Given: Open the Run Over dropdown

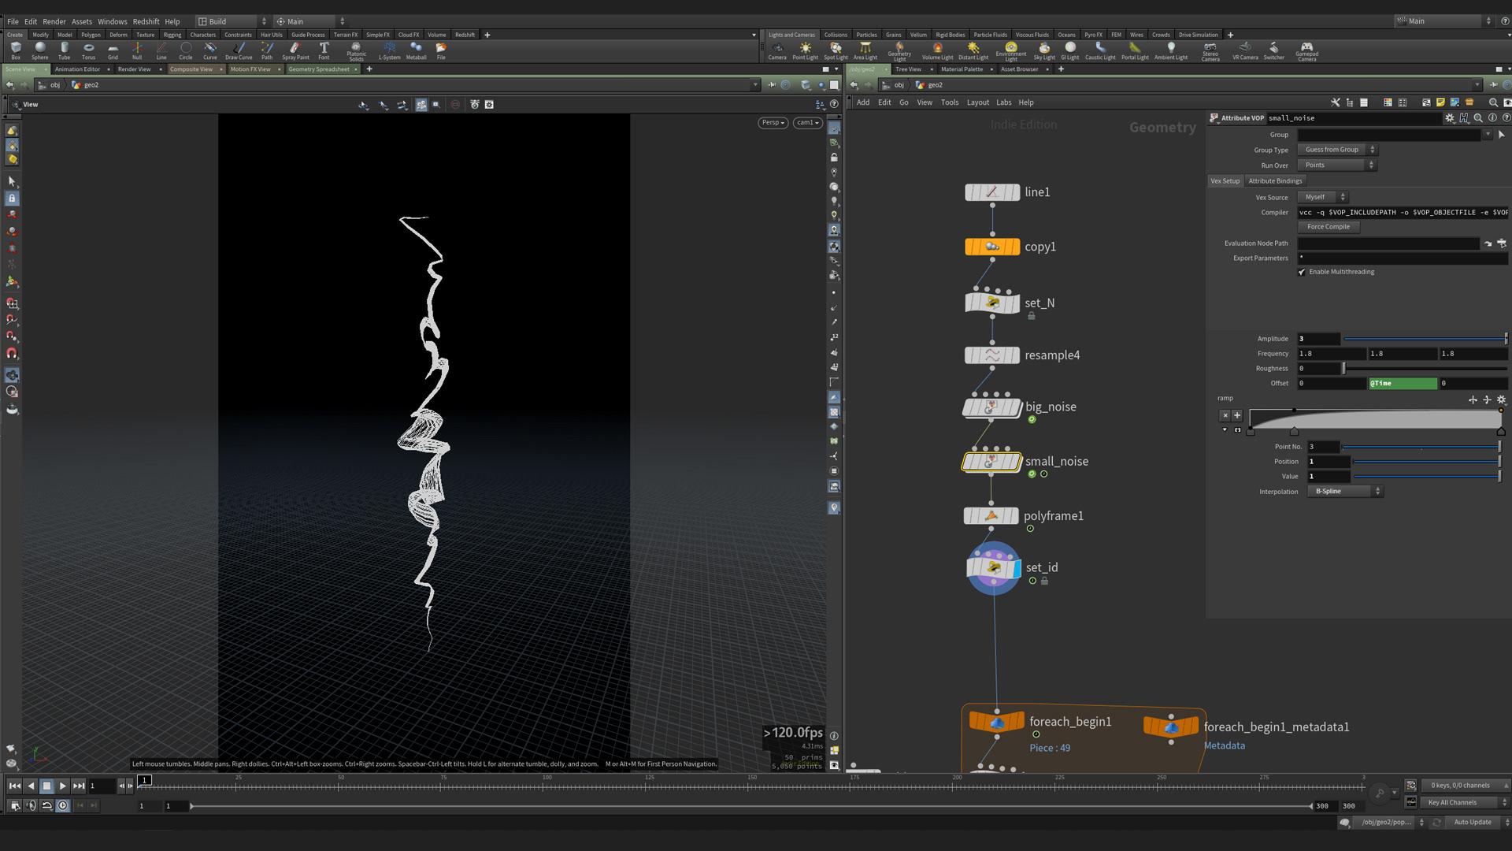Looking at the screenshot, I should pos(1336,165).
